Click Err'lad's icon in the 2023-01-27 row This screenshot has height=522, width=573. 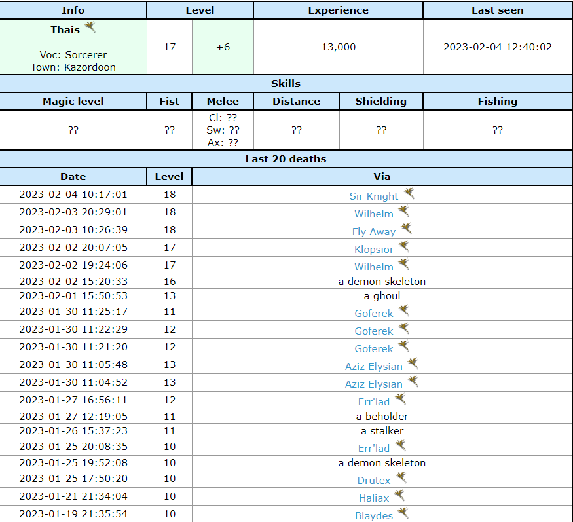click(401, 400)
